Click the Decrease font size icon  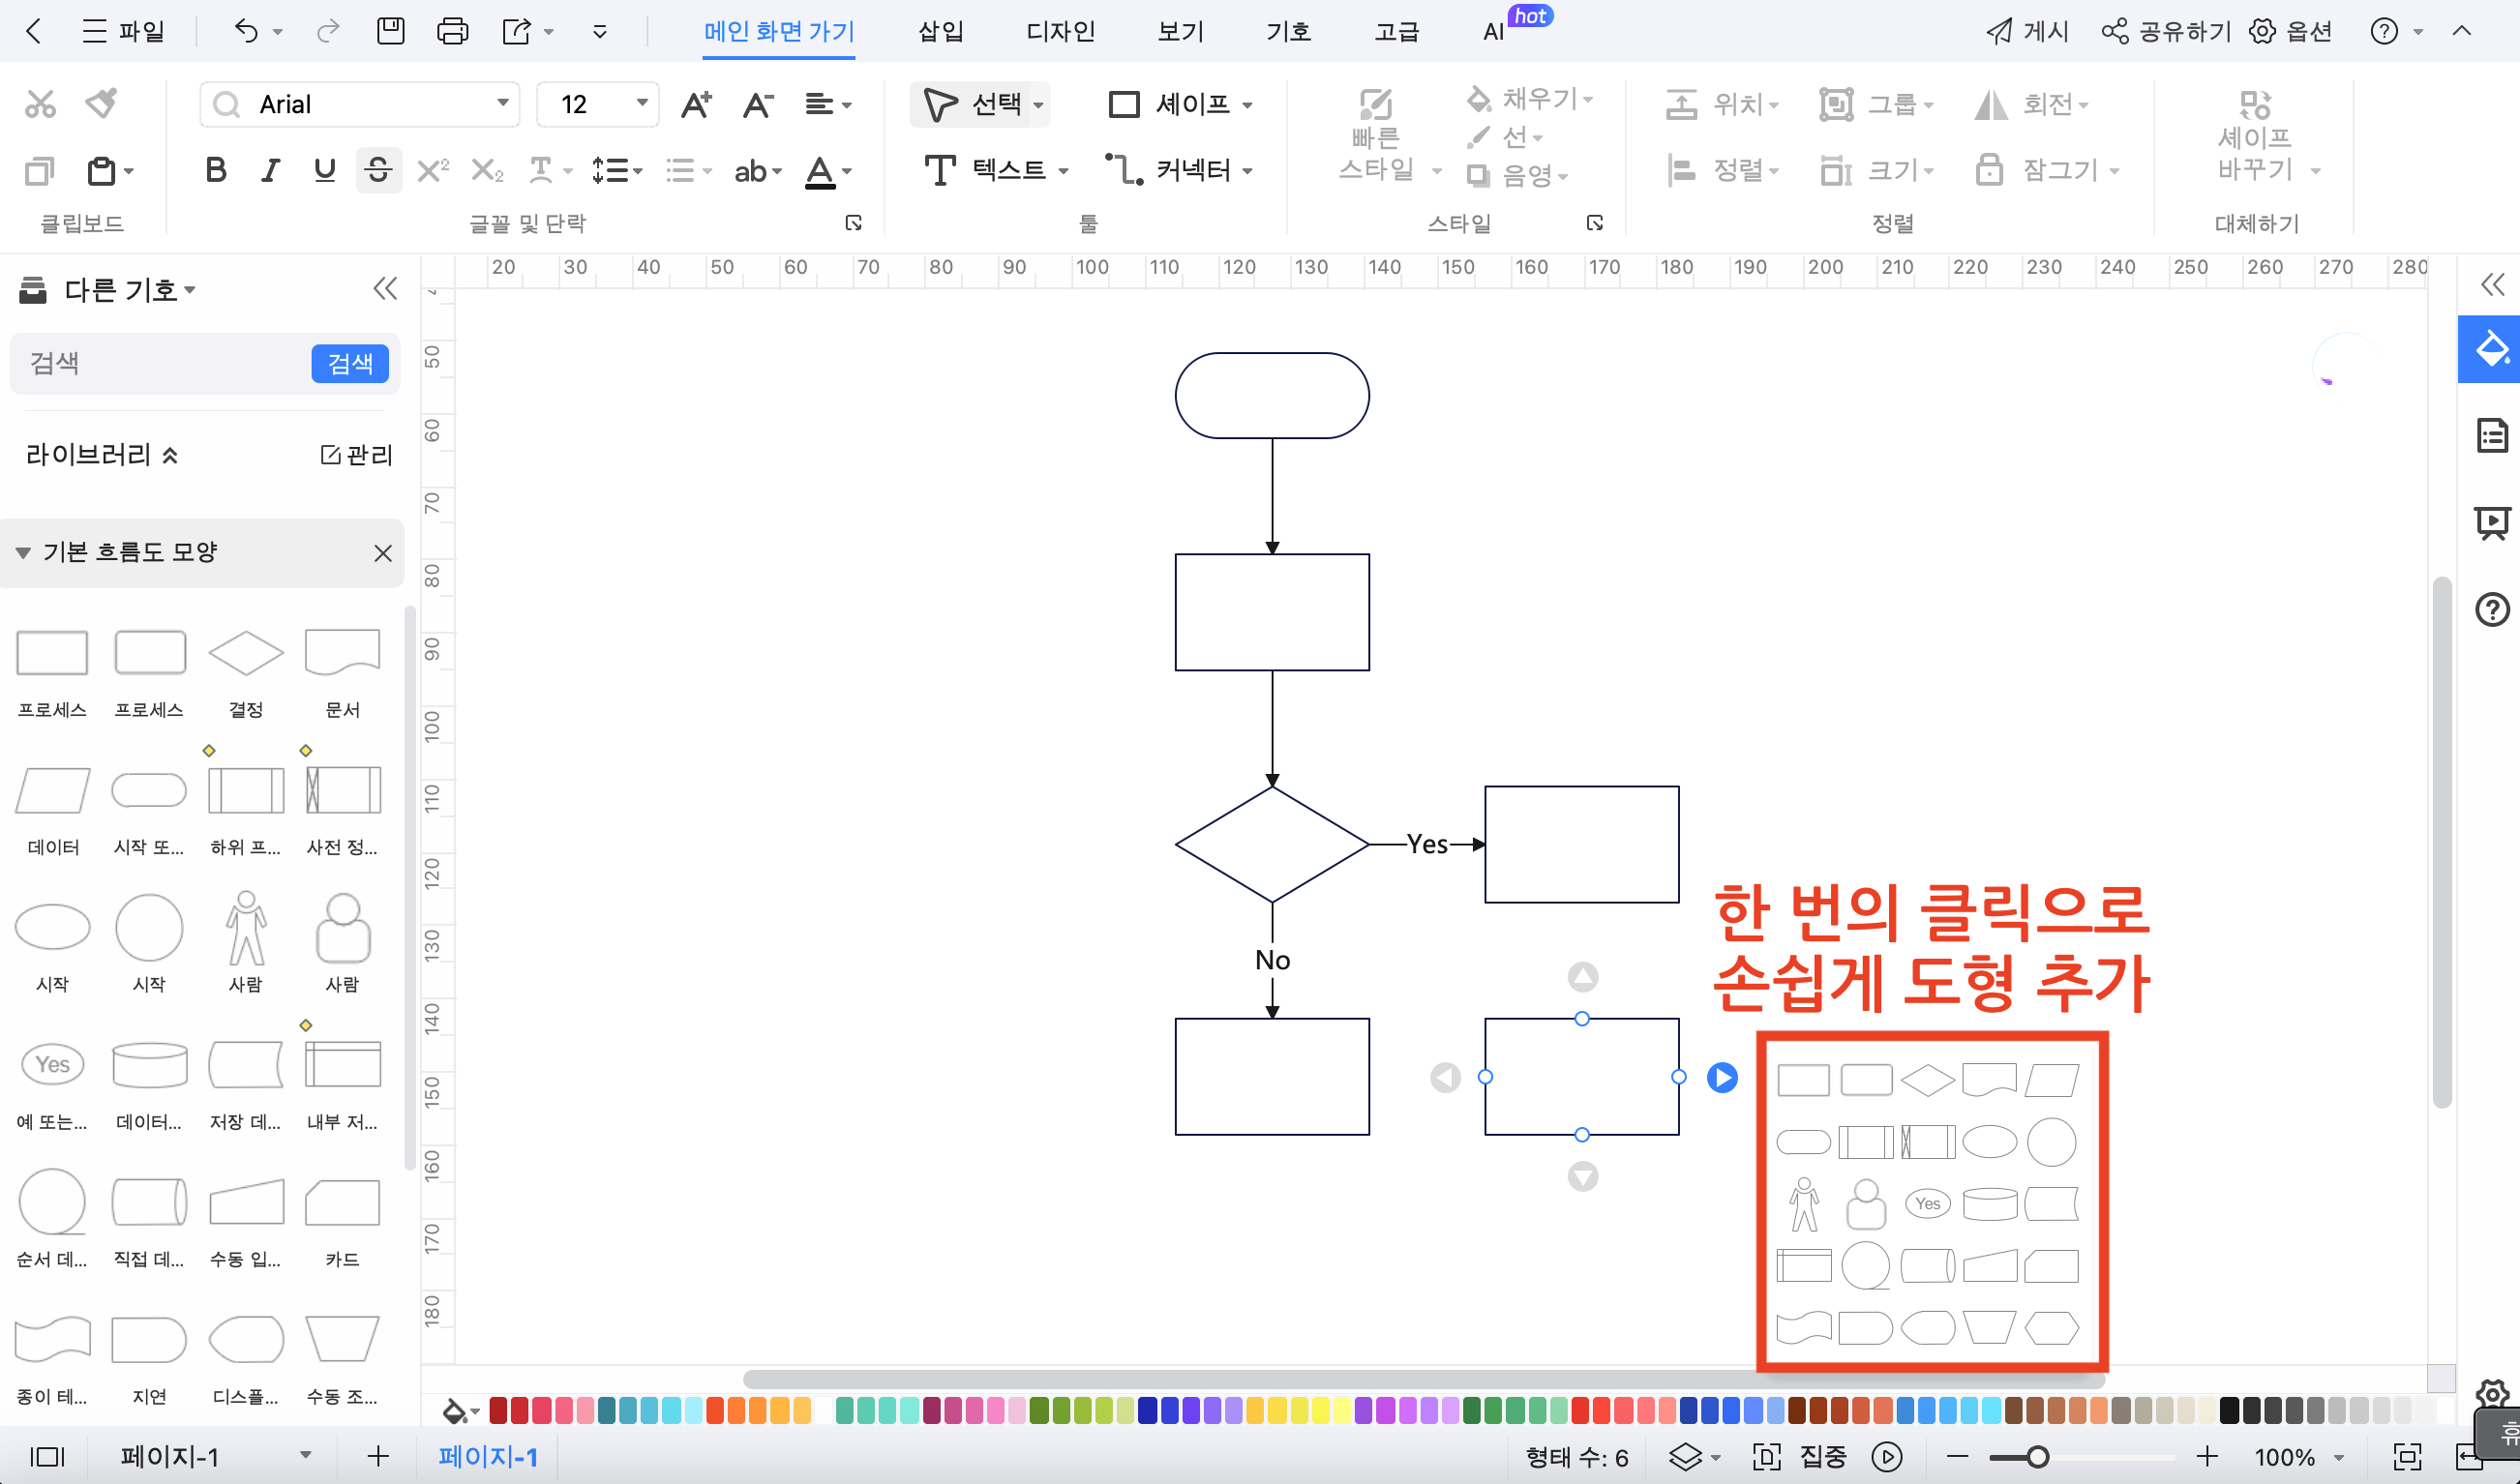coord(758,104)
